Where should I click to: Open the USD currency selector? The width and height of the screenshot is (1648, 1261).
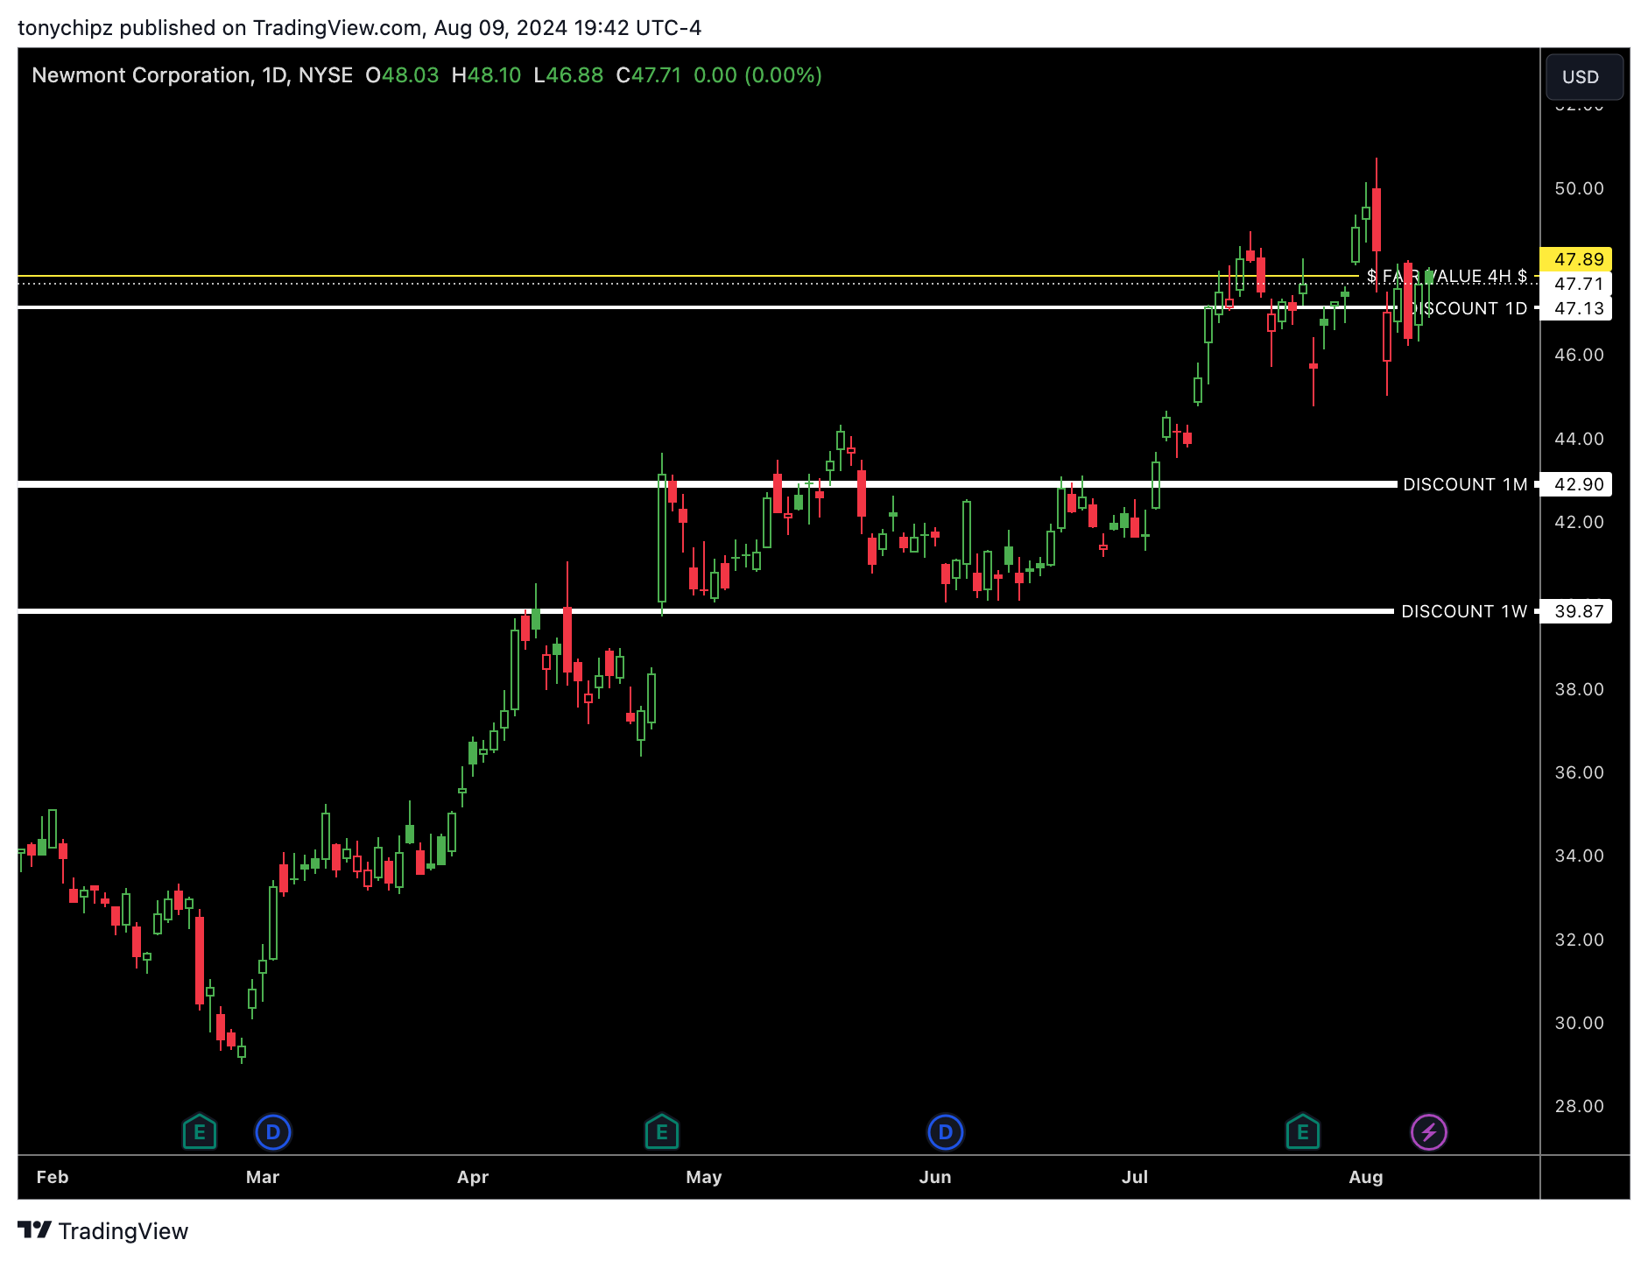click(x=1584, y=77)
